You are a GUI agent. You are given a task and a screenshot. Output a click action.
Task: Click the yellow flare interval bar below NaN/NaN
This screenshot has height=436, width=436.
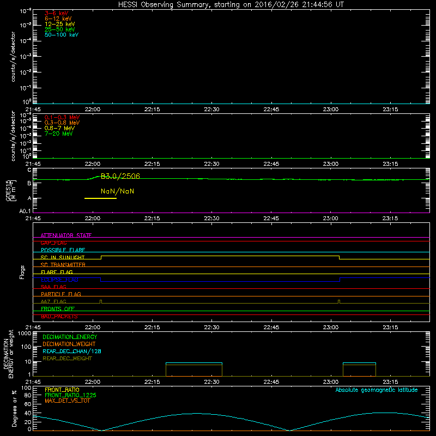[100, 198]
